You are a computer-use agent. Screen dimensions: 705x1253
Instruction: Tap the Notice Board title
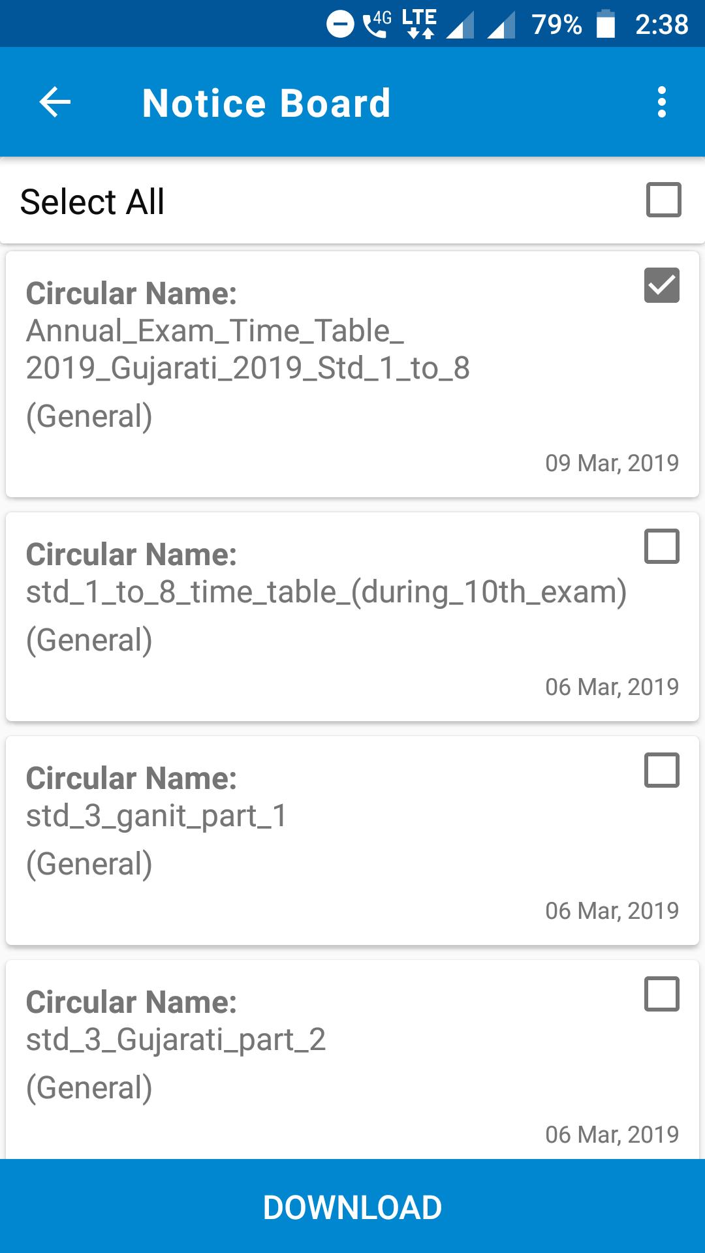pyautogui.click(x=266, y=103)
